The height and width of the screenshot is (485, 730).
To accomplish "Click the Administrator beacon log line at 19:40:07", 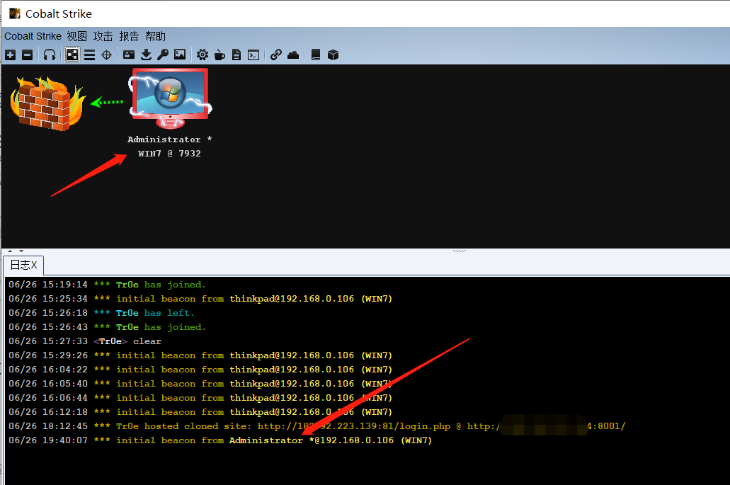I will 220,440.
